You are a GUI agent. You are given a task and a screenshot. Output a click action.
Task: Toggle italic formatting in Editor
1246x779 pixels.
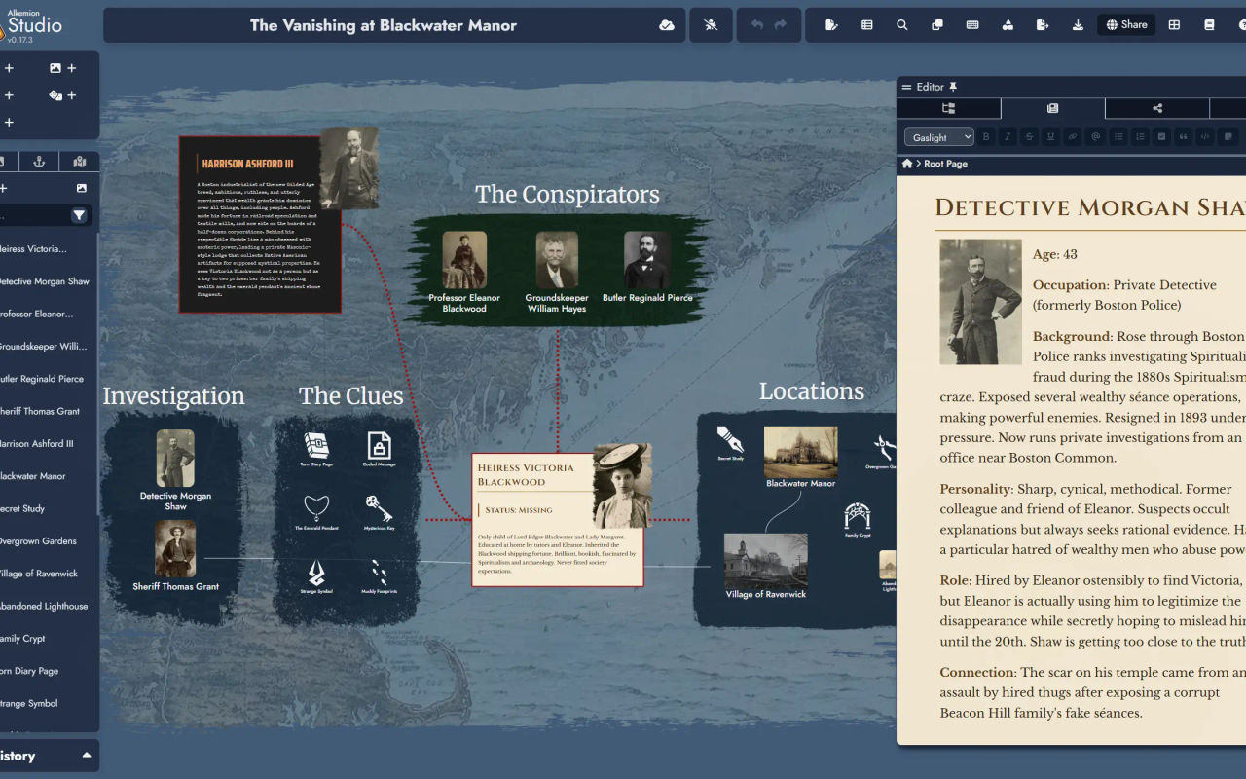pos(1008,137)
